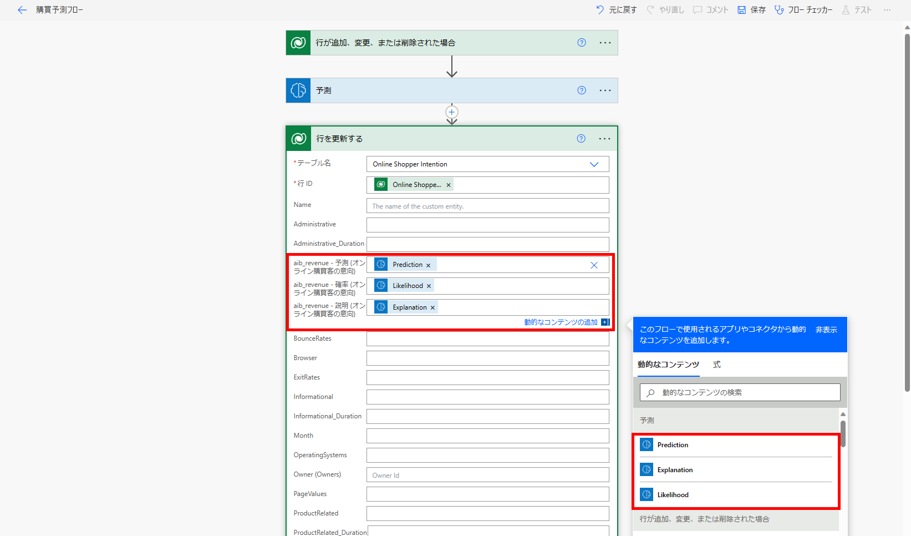Screen dimensions: 911x536
Task: Click the AI Builder icon on 予測 step
Action: [x=298, y=90]
